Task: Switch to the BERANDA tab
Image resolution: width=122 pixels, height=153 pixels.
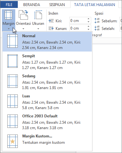Action: 31,5
